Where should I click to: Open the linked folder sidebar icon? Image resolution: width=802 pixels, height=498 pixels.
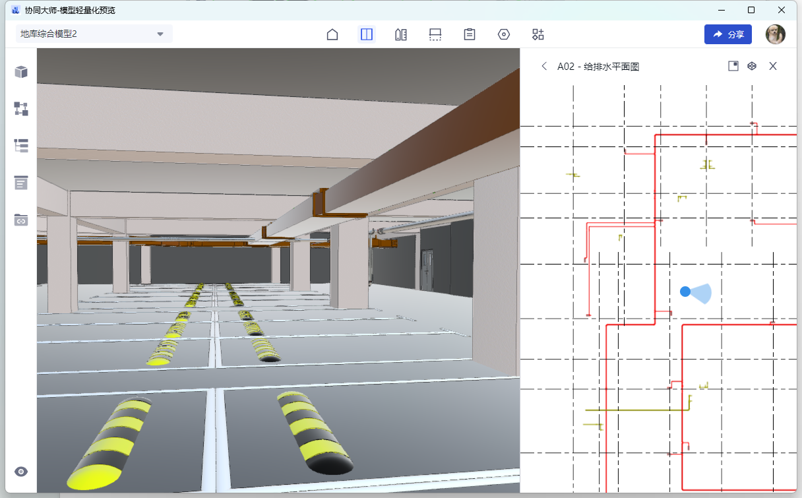point(21,220)
